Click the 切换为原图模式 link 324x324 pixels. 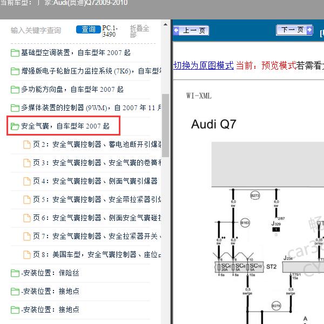click(204, 65)
